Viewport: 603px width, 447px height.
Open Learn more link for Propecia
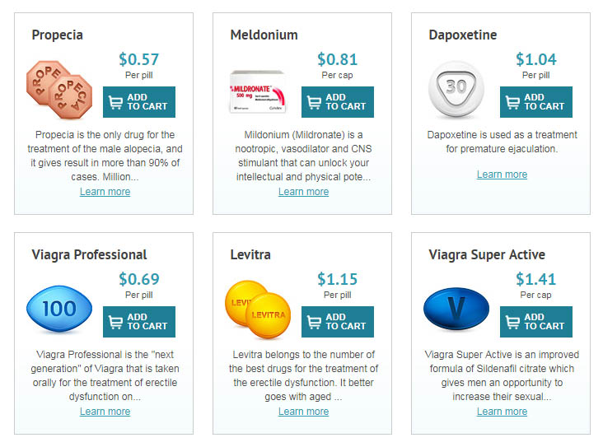pos(105,192)
